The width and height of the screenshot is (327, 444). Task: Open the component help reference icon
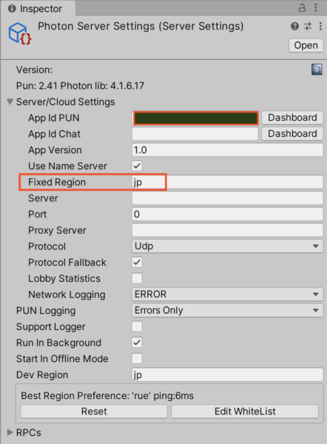point(294,27)
